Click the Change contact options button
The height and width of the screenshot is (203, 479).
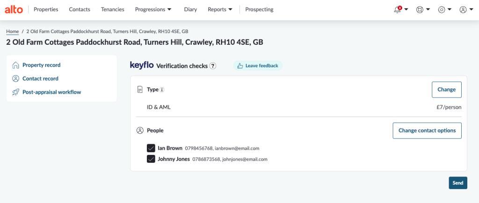click(427, 131)
